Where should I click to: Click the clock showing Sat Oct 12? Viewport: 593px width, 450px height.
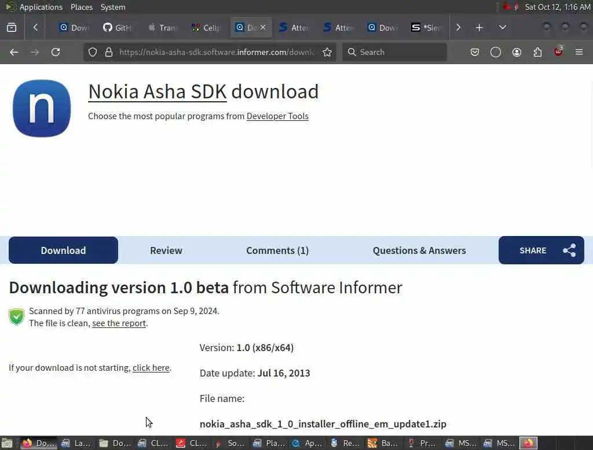coord(558,7)
